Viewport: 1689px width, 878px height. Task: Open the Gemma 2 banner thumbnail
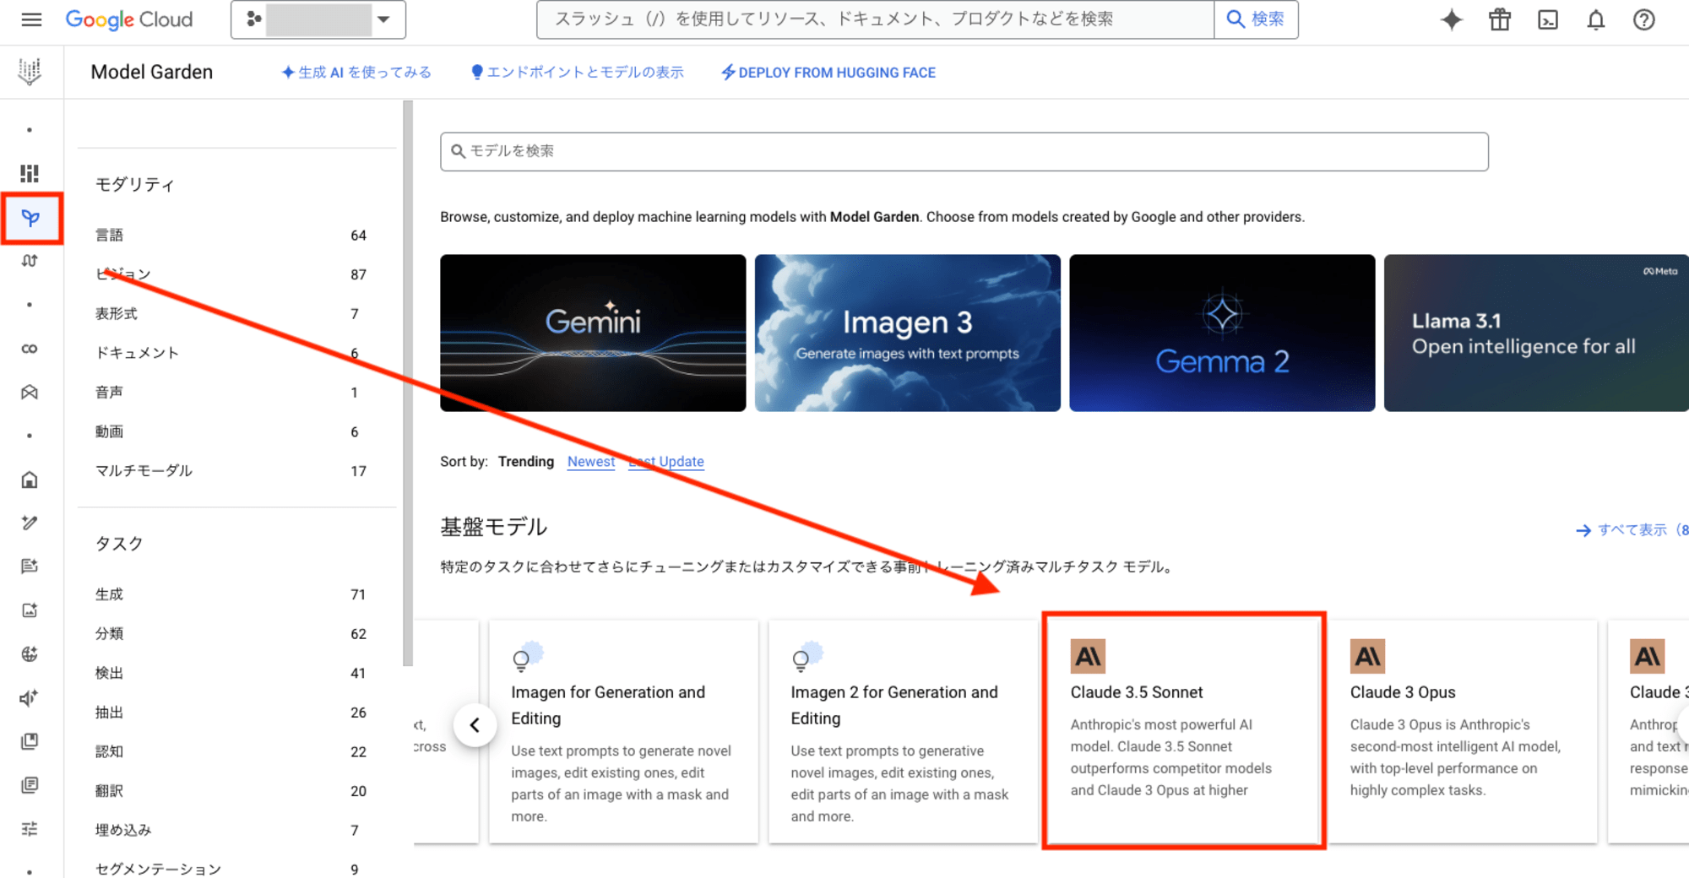pos(1222,333)
